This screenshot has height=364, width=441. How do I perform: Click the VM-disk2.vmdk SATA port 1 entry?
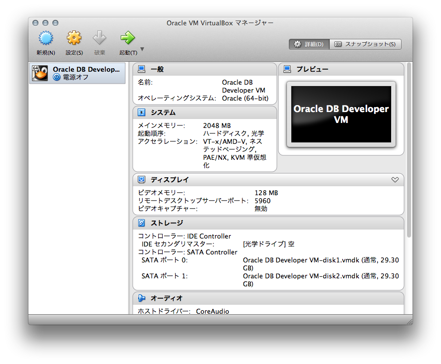(321, 280)
